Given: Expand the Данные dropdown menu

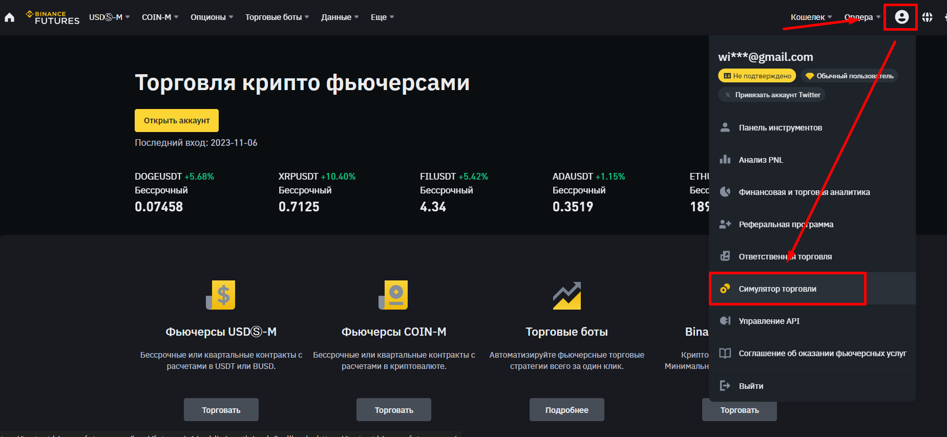Looking at the screenshot, I should tap(340, 17).
